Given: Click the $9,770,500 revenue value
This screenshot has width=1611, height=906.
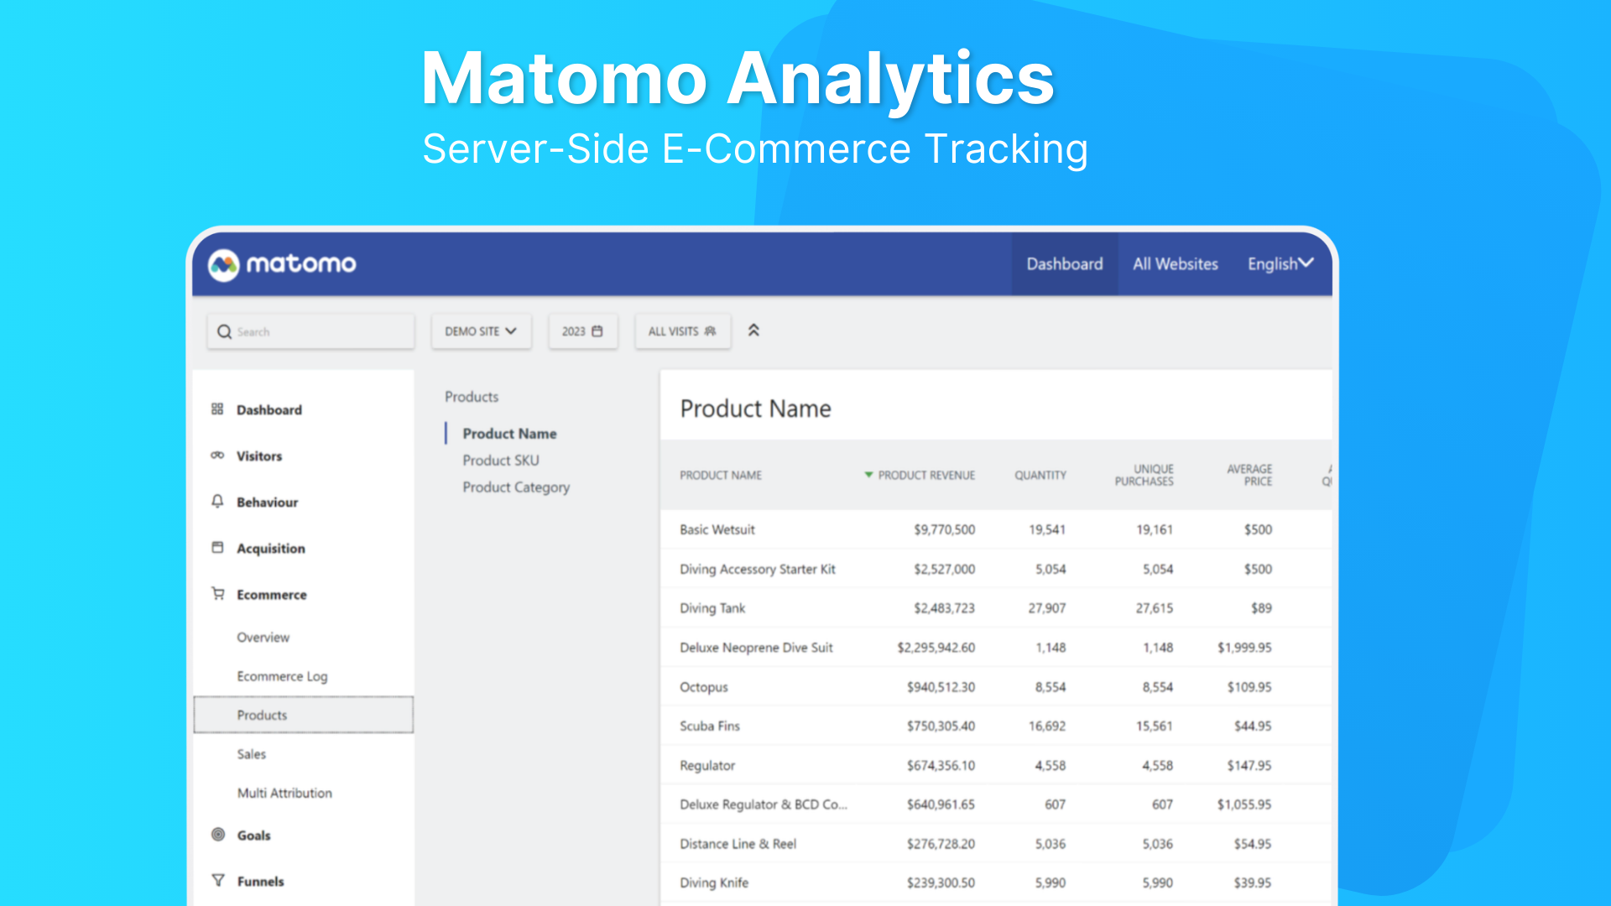Looking at the screenshot, I should pyautogui.click(x=944, y=530).
